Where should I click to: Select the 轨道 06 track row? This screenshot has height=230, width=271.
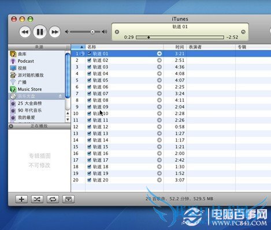pyautogui.click(x=171, y=87)
